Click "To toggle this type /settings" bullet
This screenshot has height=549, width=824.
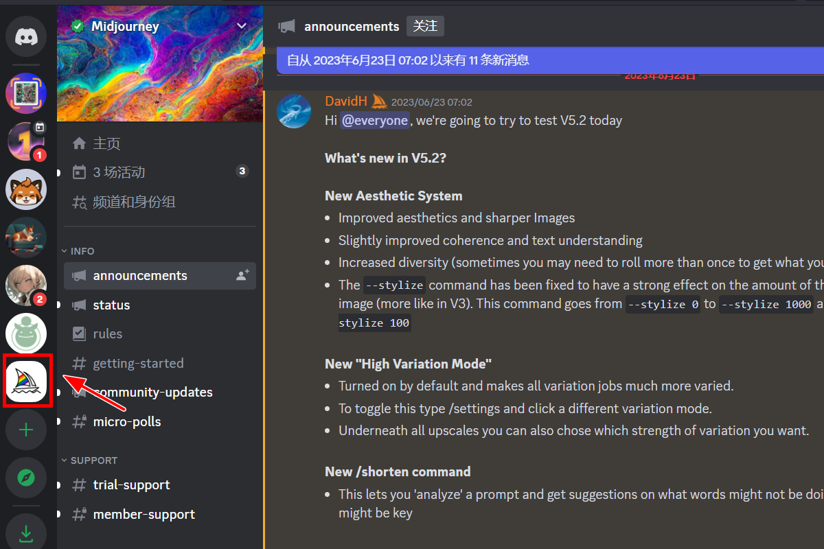[x=525, y=408]
